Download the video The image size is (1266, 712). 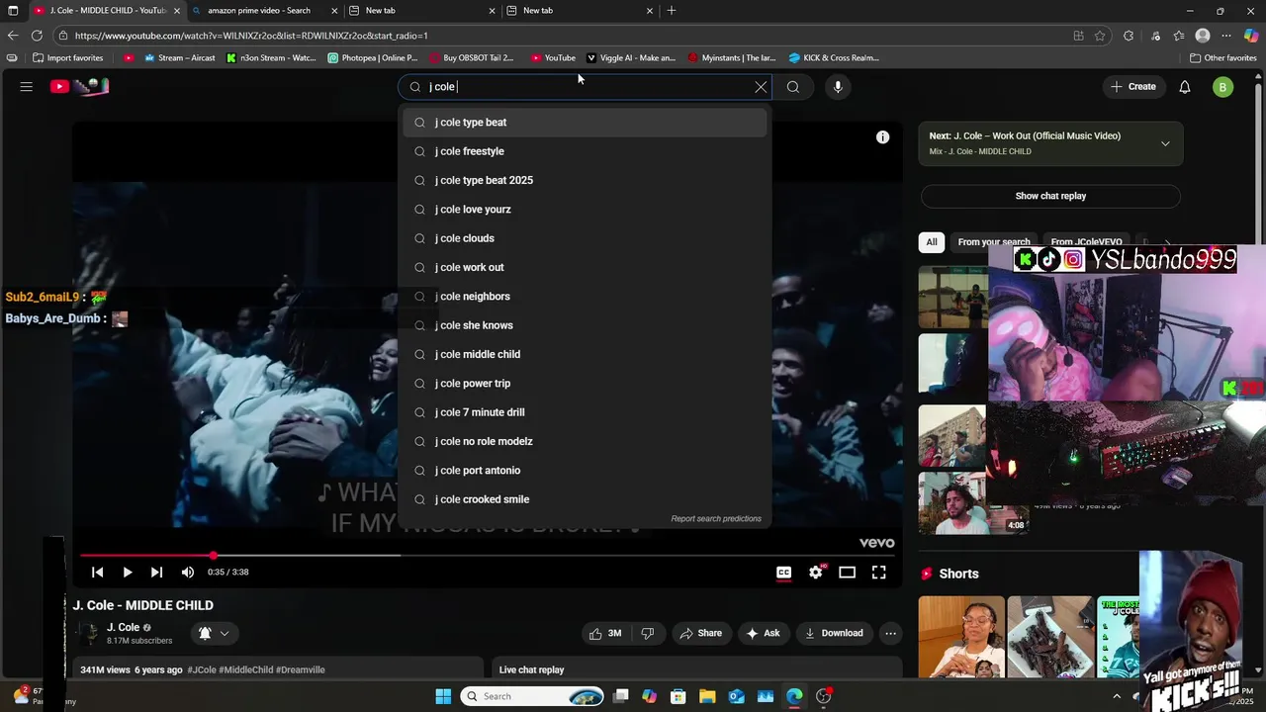point(834,634)
